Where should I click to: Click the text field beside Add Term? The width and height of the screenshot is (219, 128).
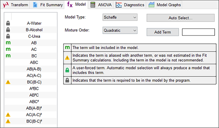[198, 32]
